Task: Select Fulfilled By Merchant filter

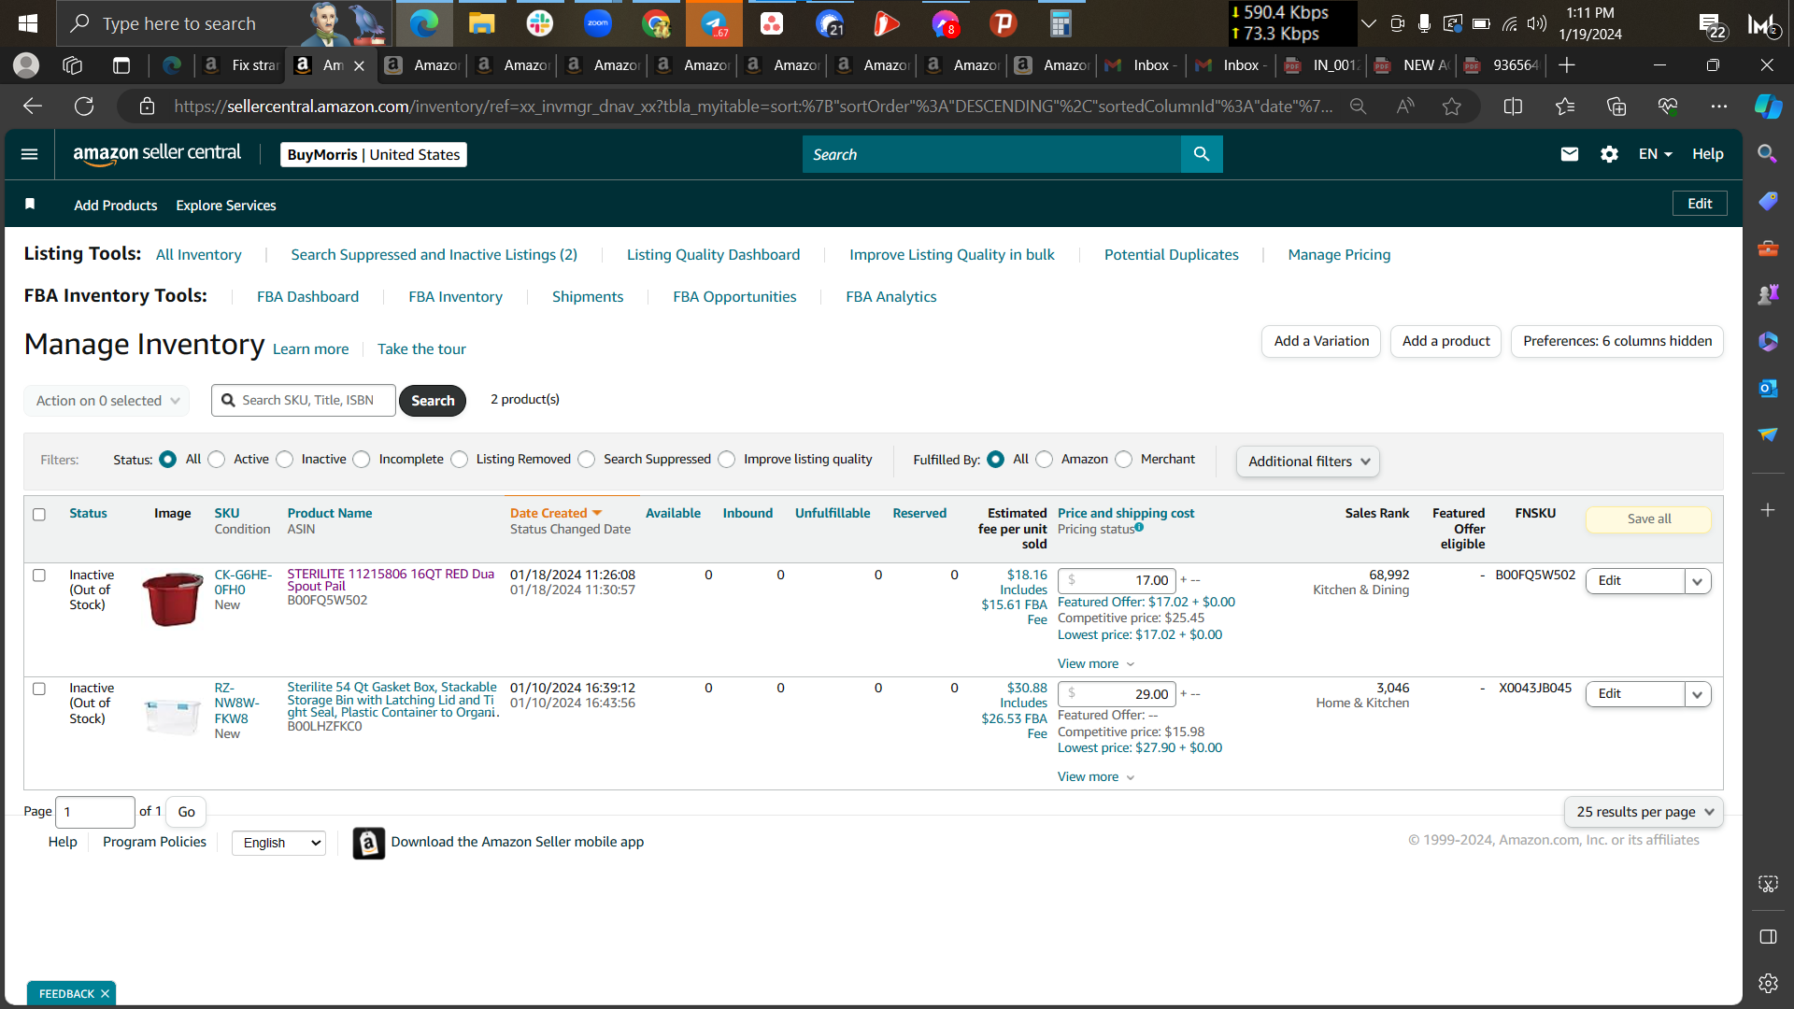Action: point(1124,460)
